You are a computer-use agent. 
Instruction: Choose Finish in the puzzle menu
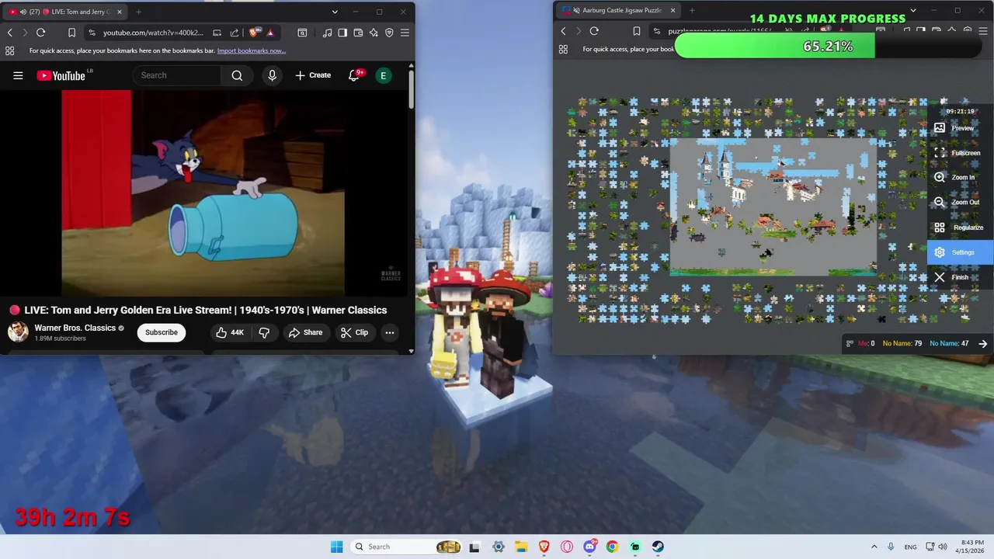pyautogui.click(x=961, y=277)
